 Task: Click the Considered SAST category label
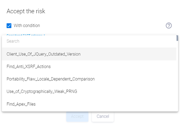point(25,35)
